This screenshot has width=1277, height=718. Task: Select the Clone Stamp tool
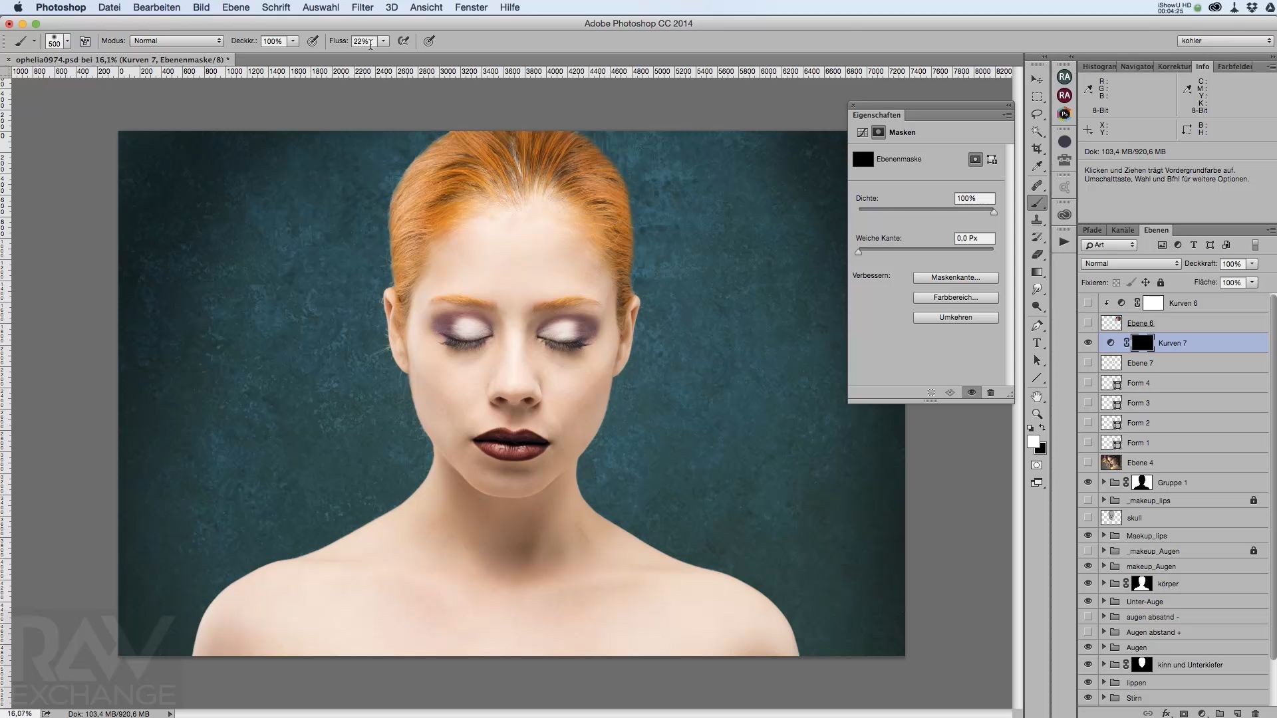click(1037, 220)
